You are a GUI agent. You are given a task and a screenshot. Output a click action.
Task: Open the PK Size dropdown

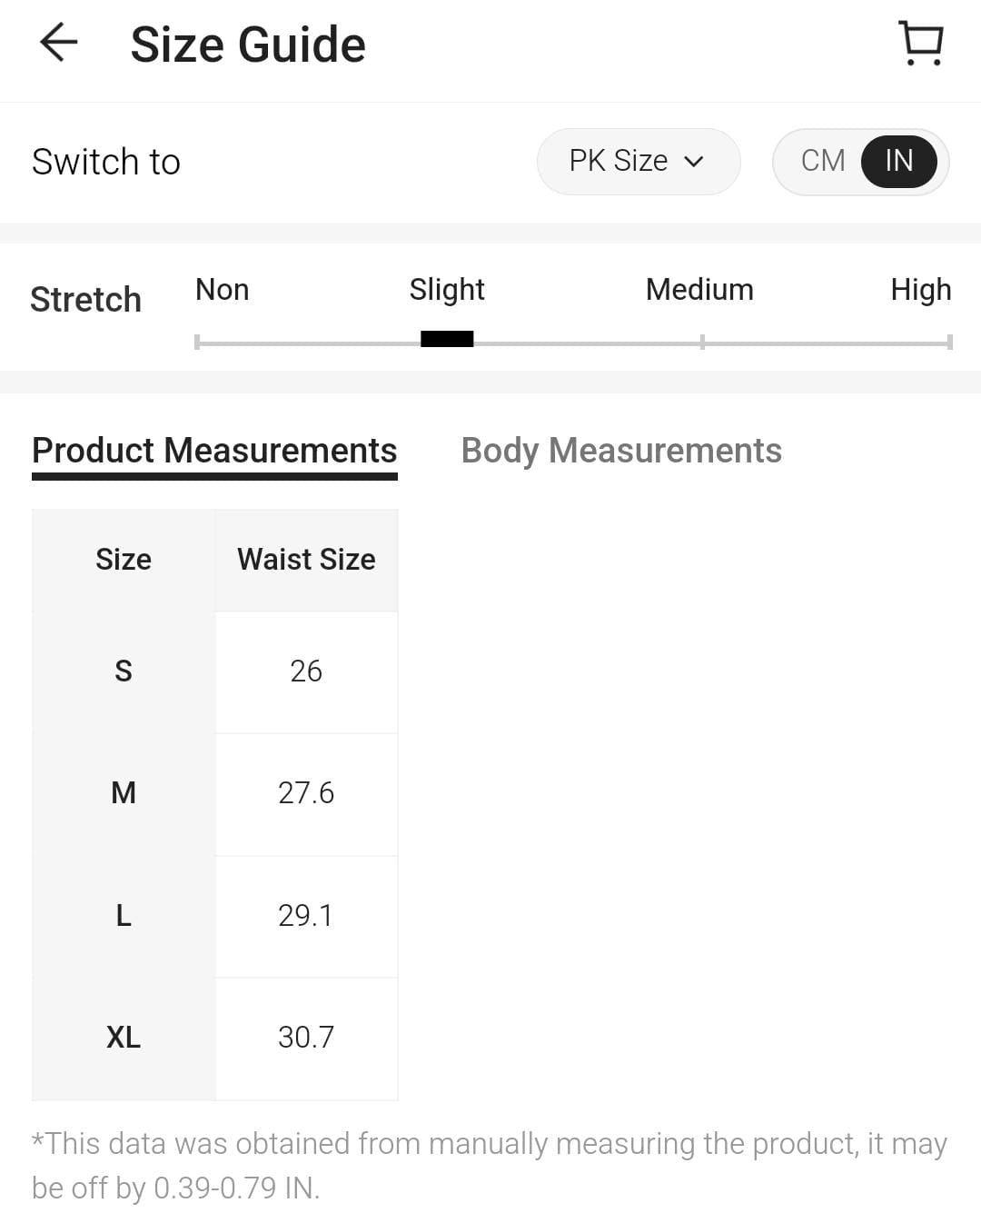tap(638, 161)
